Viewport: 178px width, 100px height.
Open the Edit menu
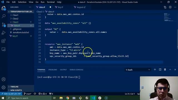[x=14, y=2]
